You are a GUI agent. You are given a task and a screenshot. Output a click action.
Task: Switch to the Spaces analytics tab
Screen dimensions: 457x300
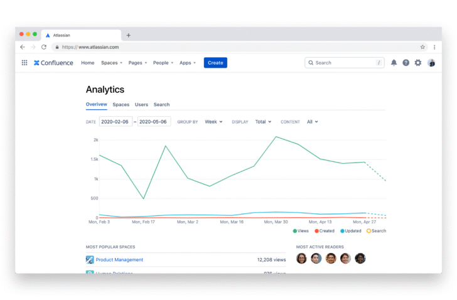coord(121,105)
